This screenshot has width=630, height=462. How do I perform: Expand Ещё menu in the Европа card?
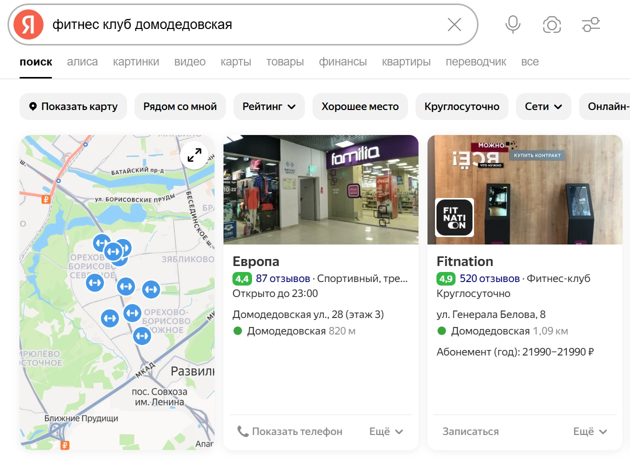coord(386,431)
